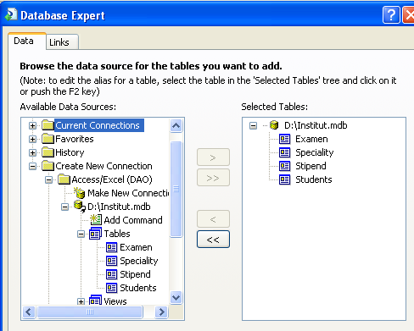Click the Speciality table icon under Tables
414x331 pixels.
click(111, 261)
